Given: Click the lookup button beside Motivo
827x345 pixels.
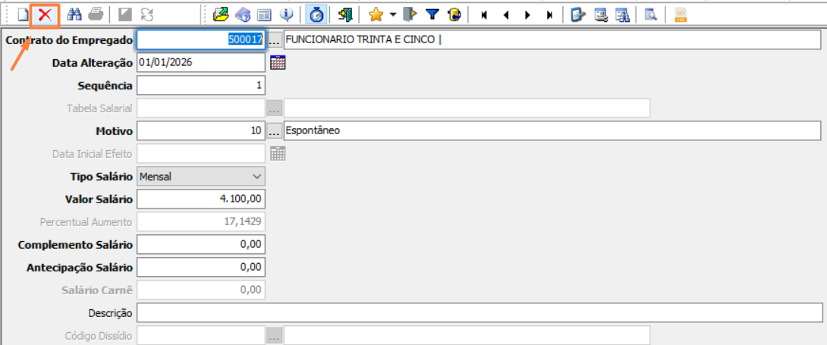Looking at the screenshot, I should (x=274, y=131).
